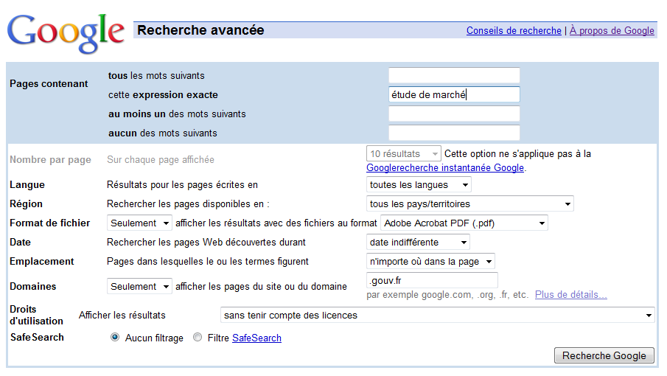Open the 10 résultats dropdown
Screen dimensions: 667x376
point(403,153)
